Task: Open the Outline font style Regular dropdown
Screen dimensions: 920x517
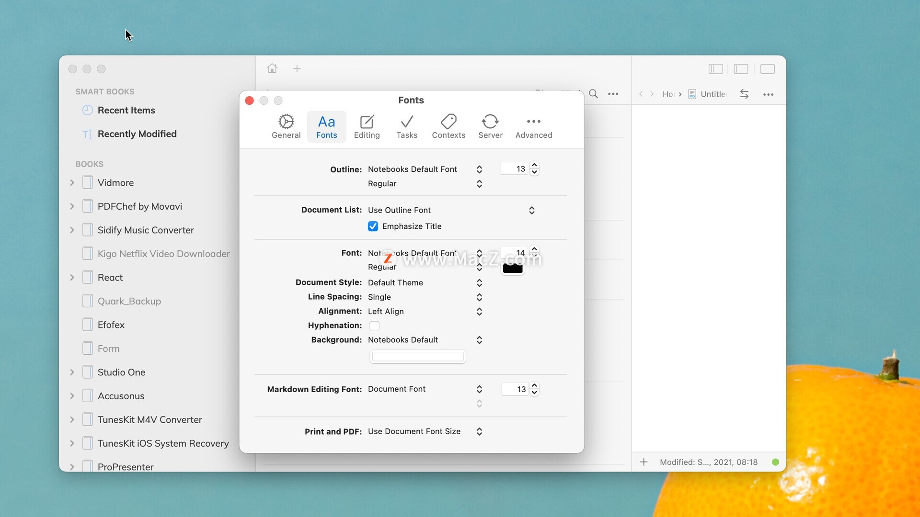Action: click(x=425, y=184)
